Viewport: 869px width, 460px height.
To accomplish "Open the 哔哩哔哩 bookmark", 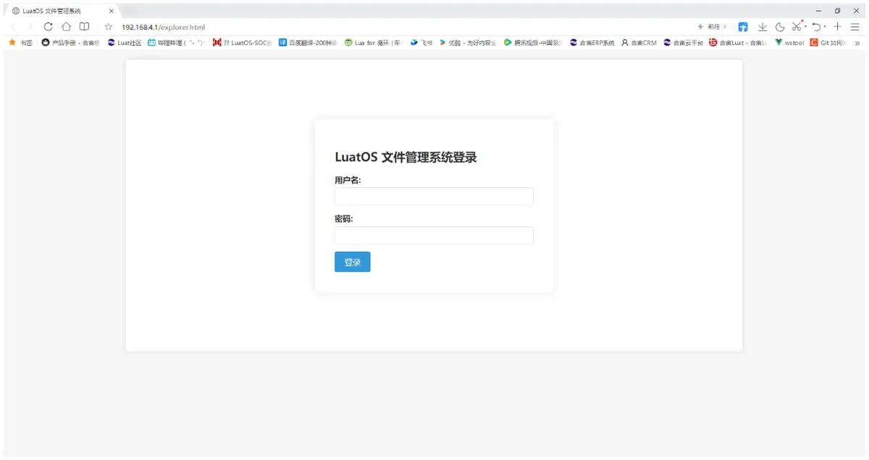I will 177,43.
